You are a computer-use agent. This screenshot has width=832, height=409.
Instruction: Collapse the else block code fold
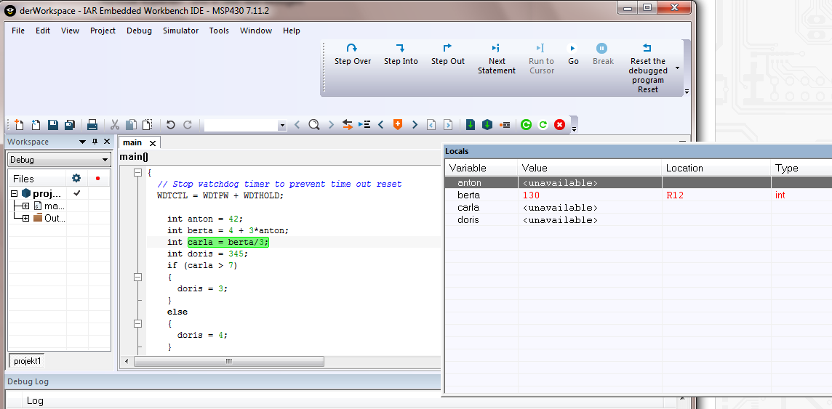138,324
